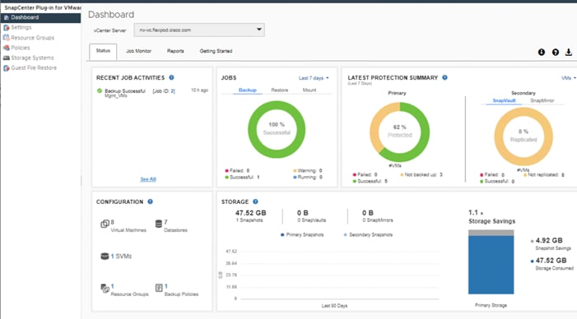Click the Dashboard home icon
The width and height of the screenshot is (577, 319).
7,17
